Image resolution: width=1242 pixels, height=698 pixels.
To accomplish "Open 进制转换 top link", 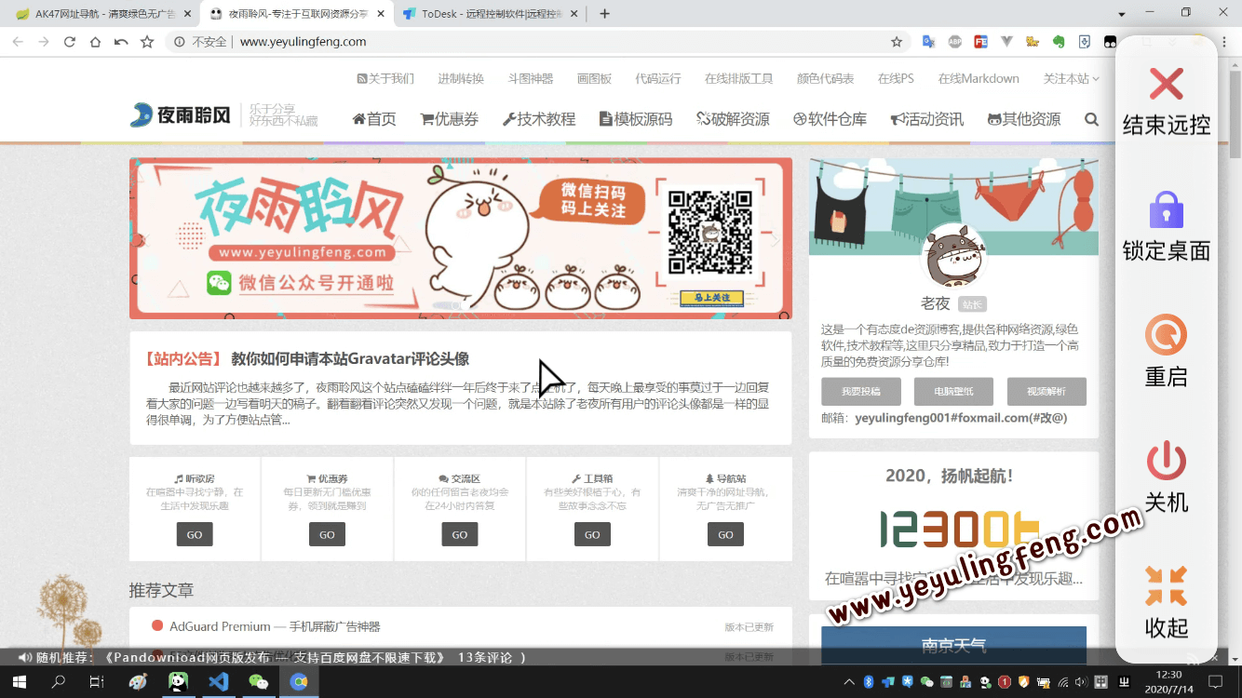I will 461,78.
